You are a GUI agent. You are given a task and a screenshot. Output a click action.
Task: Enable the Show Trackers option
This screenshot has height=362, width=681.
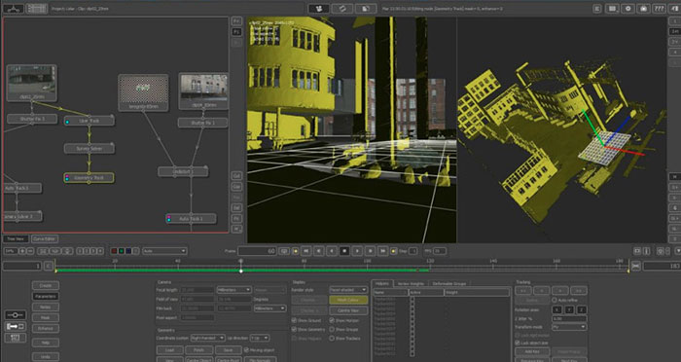(332, 338)
